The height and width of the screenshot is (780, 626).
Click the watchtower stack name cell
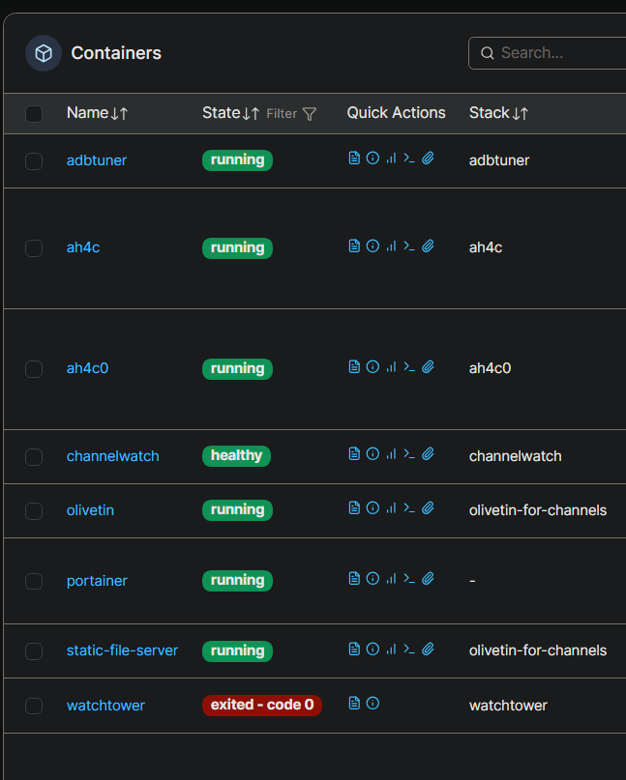(x=508, y=706)
